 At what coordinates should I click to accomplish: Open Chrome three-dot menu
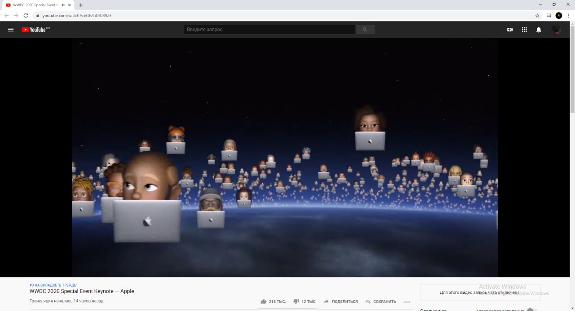click(568, 15)
